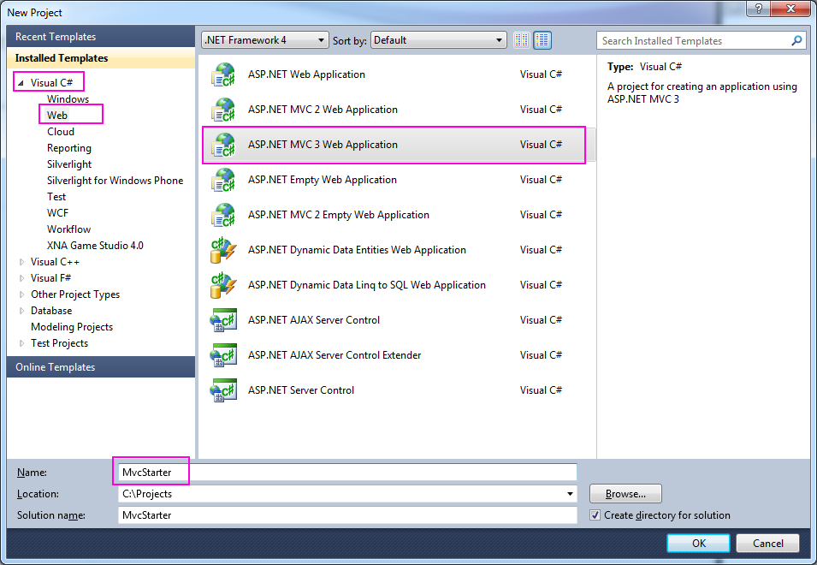
Task: Switch to medium icons list view
Action: click(542, 40)
